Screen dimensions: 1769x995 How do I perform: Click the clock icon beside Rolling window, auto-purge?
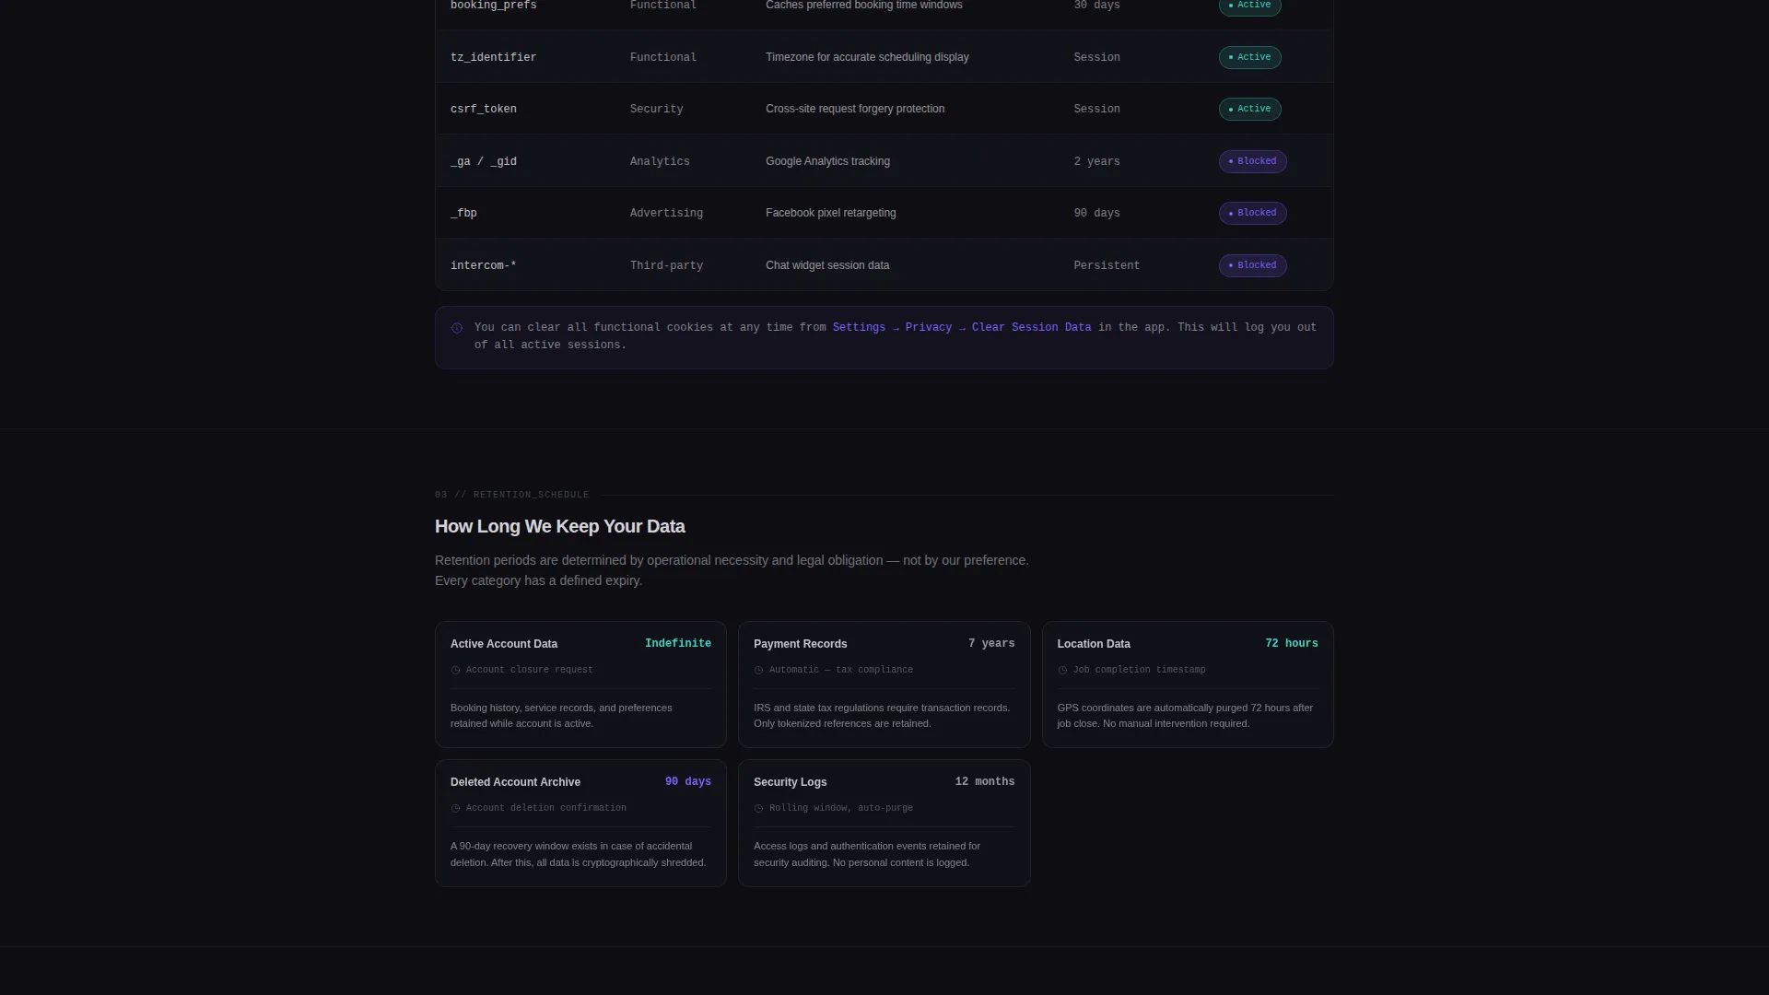(x=758, y=809)
